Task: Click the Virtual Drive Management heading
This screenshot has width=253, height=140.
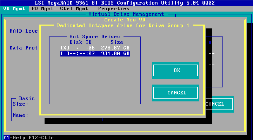Action: pyautogui.click(x=126, y=14)
